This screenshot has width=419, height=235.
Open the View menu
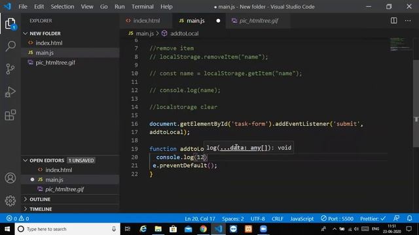point(87,7)
